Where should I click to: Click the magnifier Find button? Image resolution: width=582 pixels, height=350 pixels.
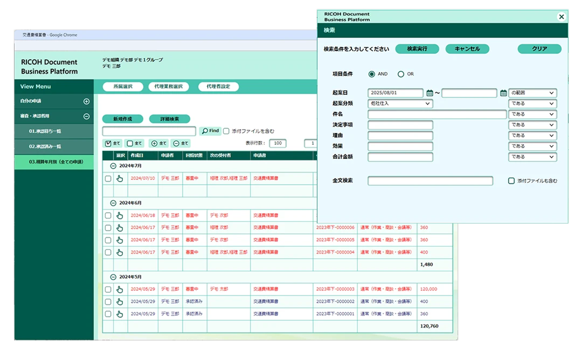tap(210, 131)
